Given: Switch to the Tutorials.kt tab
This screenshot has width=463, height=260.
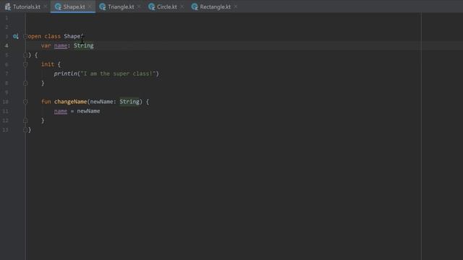Looking at the screenshot, I should click(x=27, y=6).
